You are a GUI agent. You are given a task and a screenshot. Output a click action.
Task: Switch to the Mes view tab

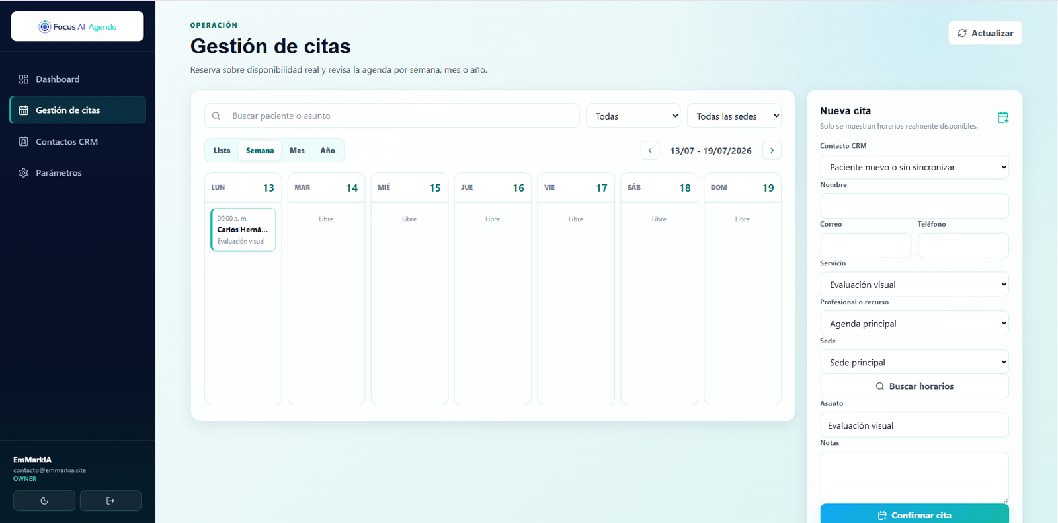(297, 151)
